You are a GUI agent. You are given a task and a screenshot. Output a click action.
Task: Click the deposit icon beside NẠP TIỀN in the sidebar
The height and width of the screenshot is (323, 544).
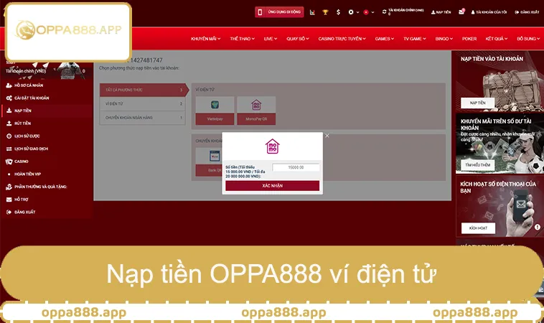coord(9,111)
